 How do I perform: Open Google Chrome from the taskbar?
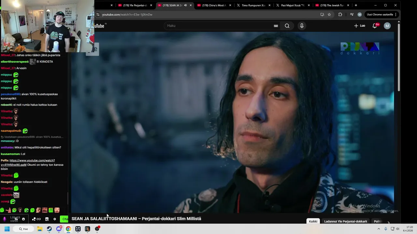68,229
